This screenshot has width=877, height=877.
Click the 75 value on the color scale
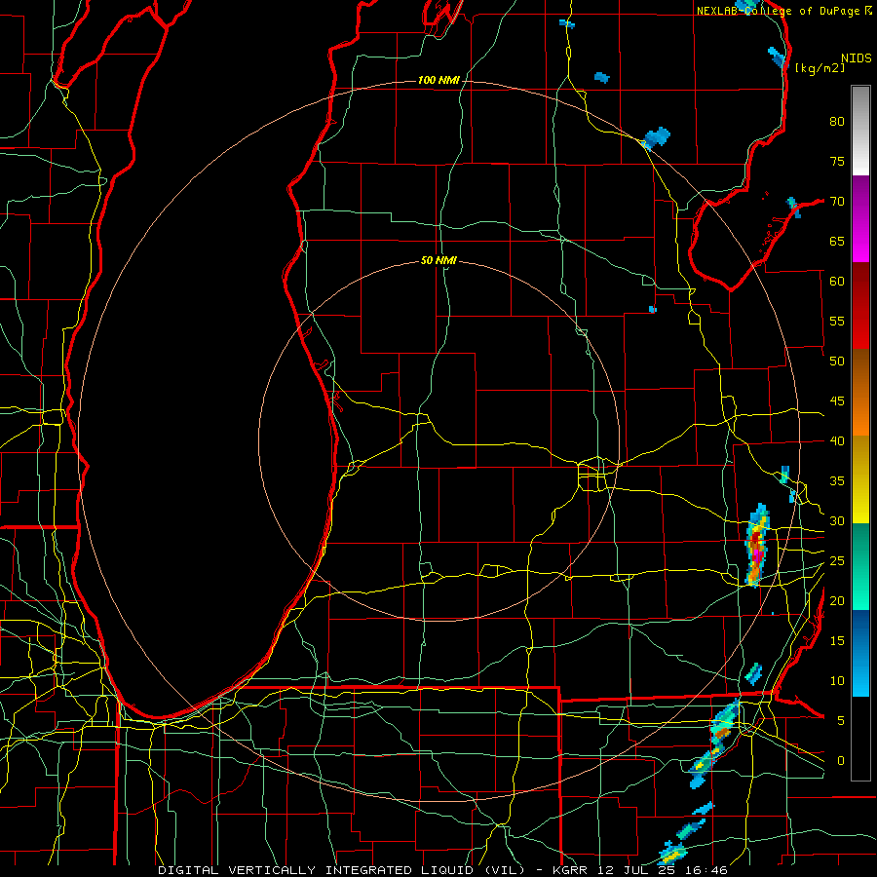coord(837,161)
